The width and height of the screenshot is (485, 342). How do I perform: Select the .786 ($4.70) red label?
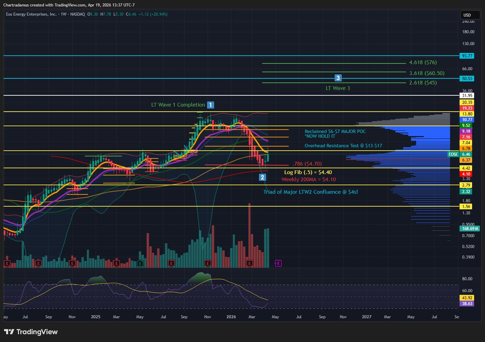pyautogui.click(x=307, y=164)
